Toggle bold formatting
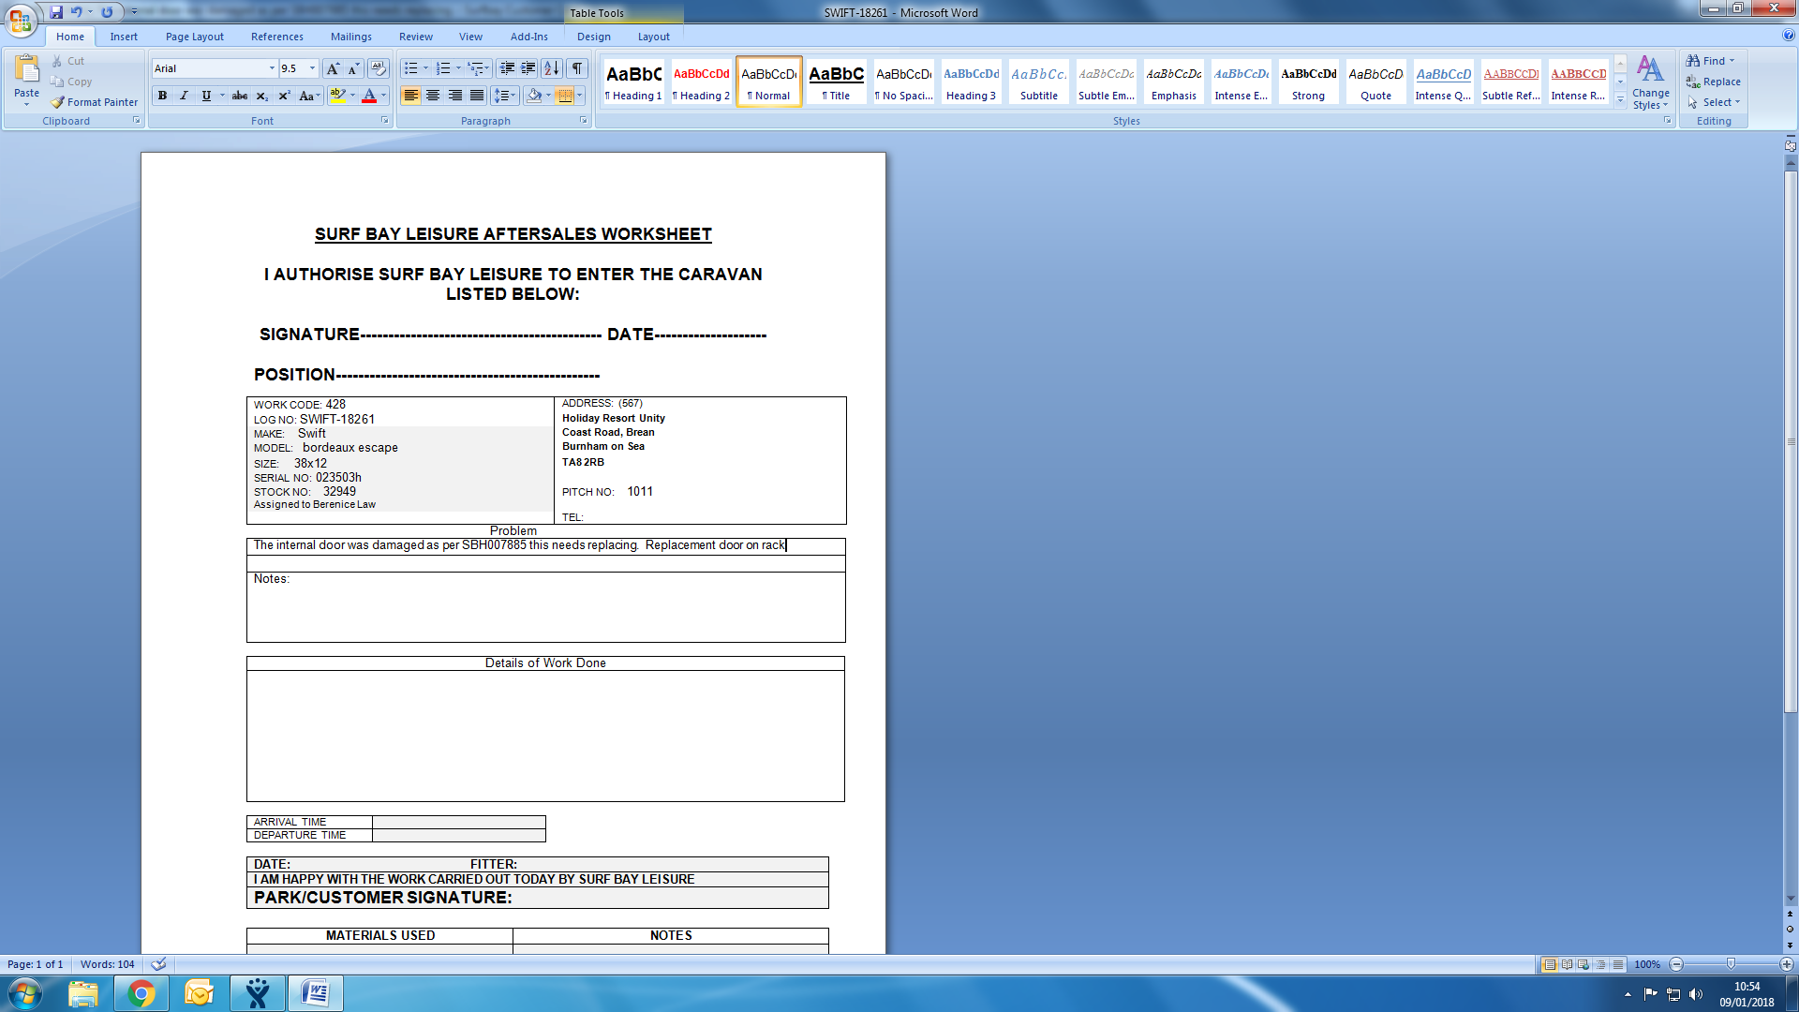This screenshot has height=1012, width=1799. 162,96
